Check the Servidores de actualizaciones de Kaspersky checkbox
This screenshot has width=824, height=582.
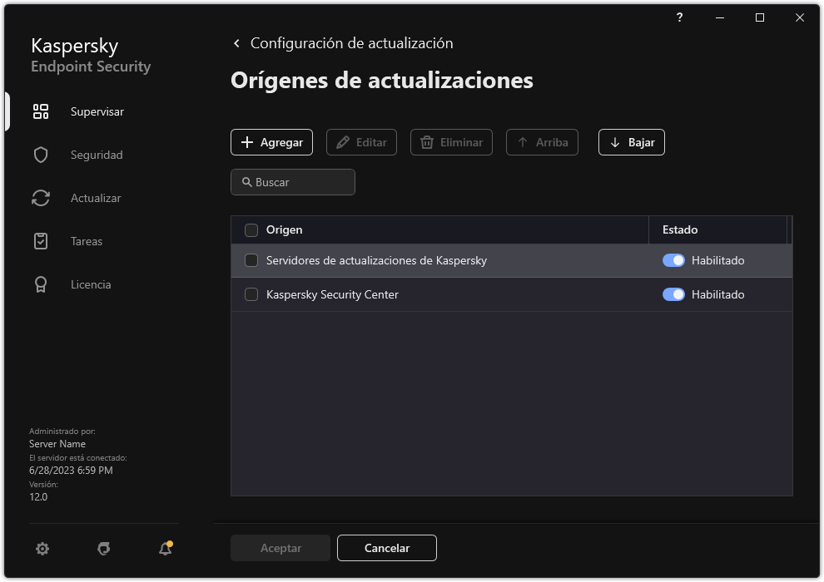coord(251,260)
